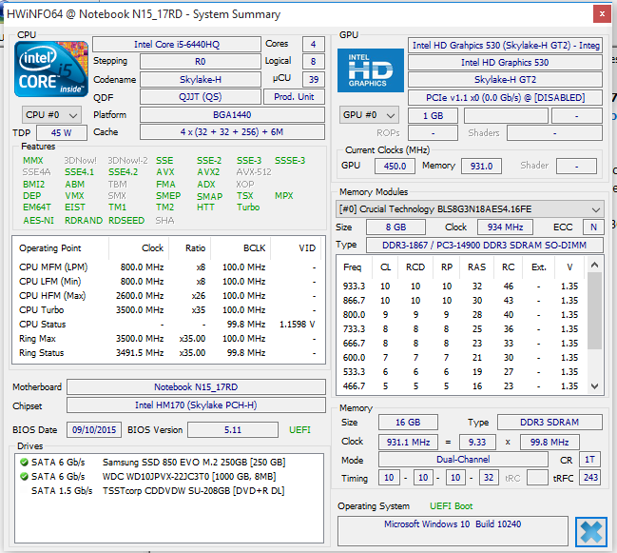
Task: Click the 1 GB GPU memory field
Action: [x=433, y=116]
